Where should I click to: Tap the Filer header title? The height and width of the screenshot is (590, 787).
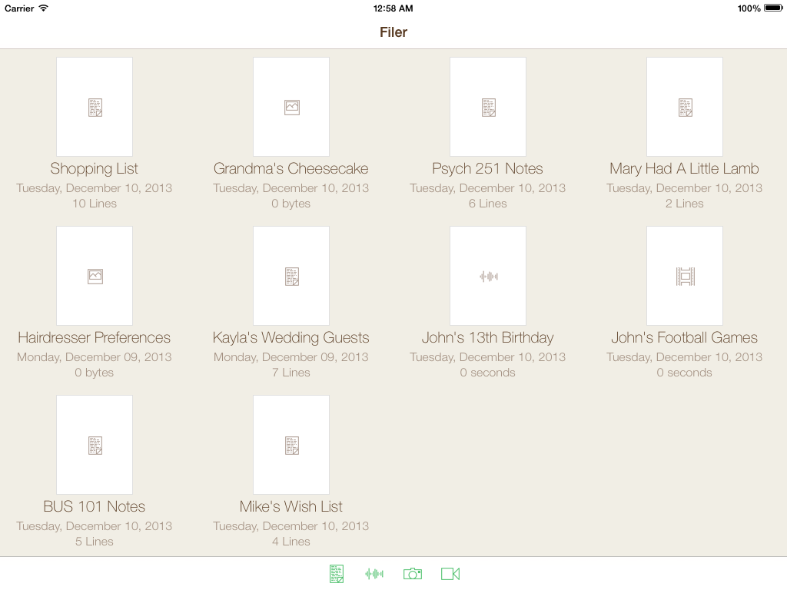393,32
